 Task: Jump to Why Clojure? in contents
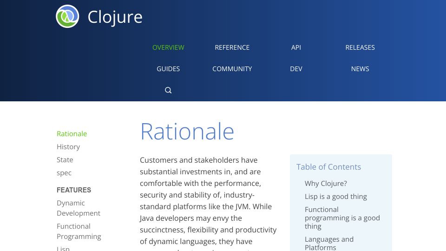(326, 184)
